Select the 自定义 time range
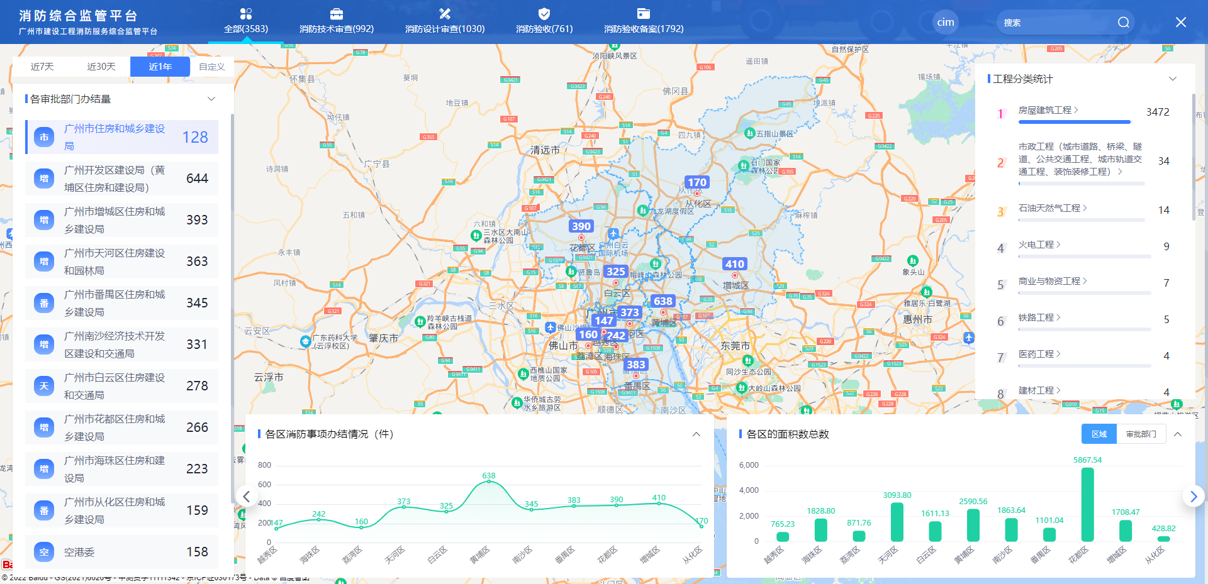The width and height of the screenshot is (1208, 584). (x=212, y=67)
